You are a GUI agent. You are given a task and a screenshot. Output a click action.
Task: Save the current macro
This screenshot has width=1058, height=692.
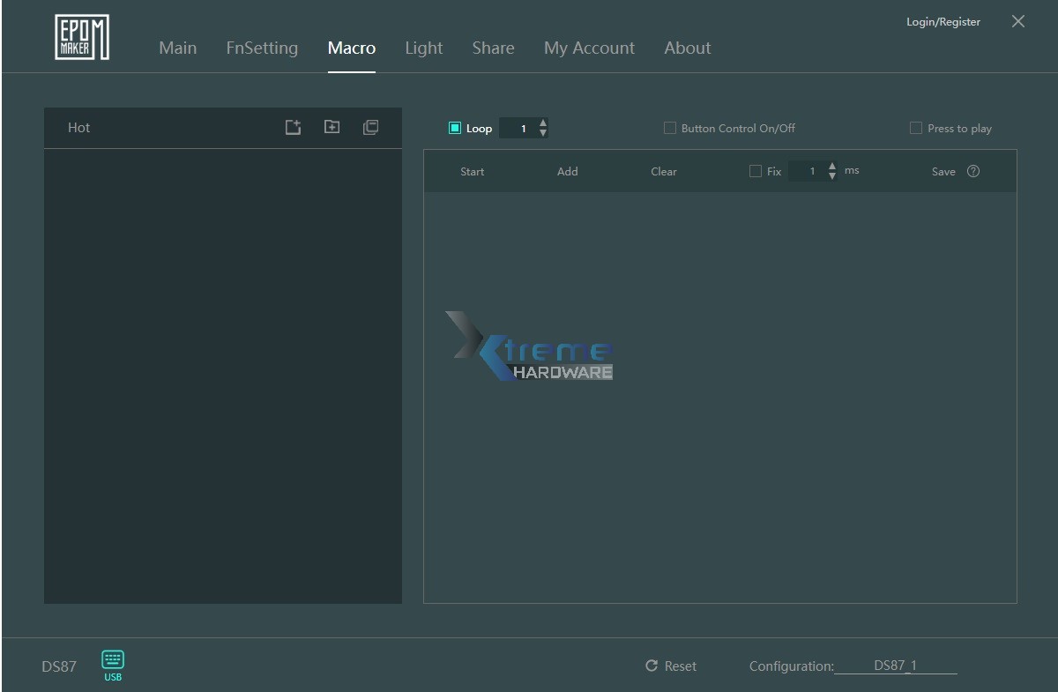click(943, 171)
